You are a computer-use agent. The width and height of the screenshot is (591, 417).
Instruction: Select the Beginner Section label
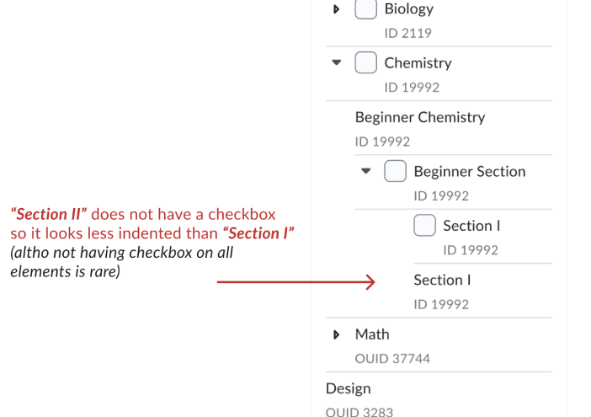pyautogui.click(x=469, y=172)
